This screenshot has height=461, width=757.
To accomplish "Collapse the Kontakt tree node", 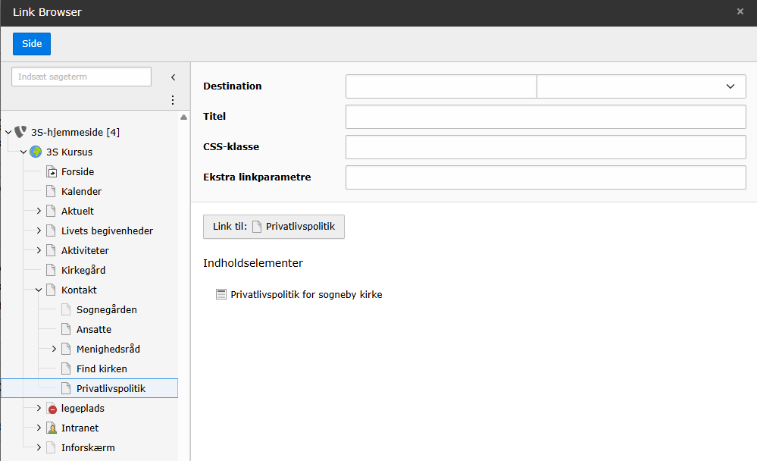I will (39, 290).
